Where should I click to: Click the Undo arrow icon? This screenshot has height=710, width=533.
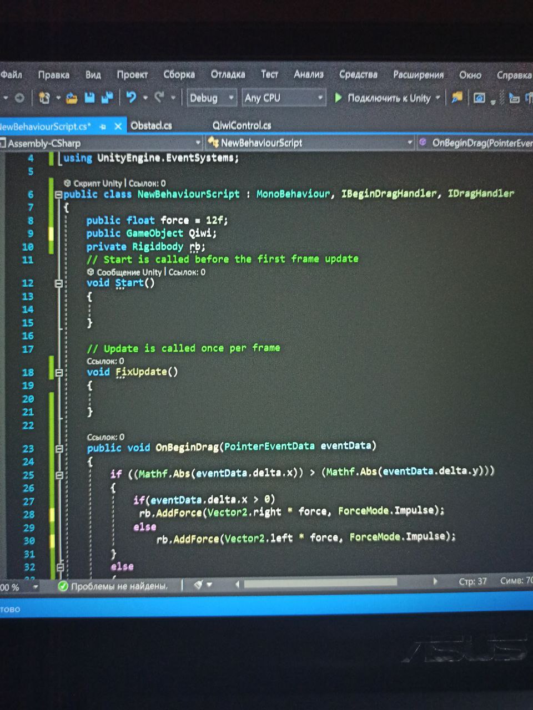tap(131, 98)
